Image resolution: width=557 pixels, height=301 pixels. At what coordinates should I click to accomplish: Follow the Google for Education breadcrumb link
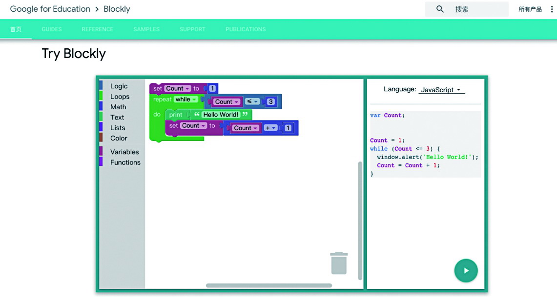(50, 9)
